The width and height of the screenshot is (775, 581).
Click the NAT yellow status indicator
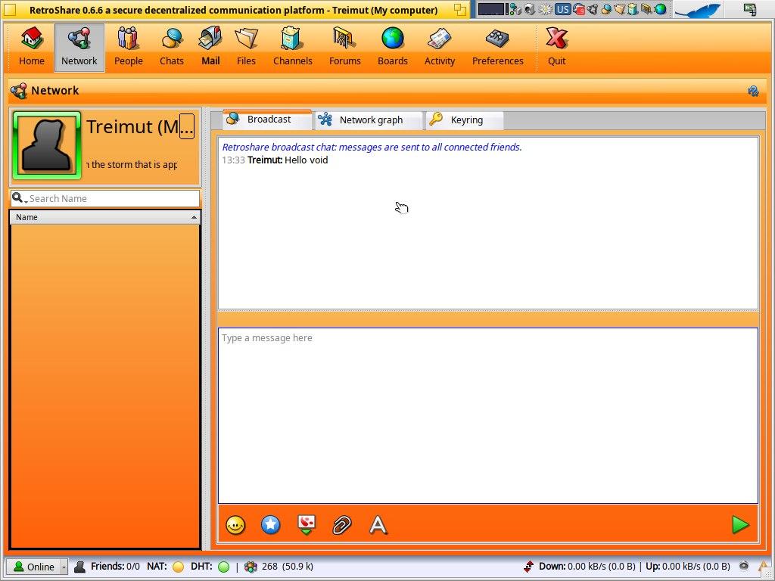point(179,567)
